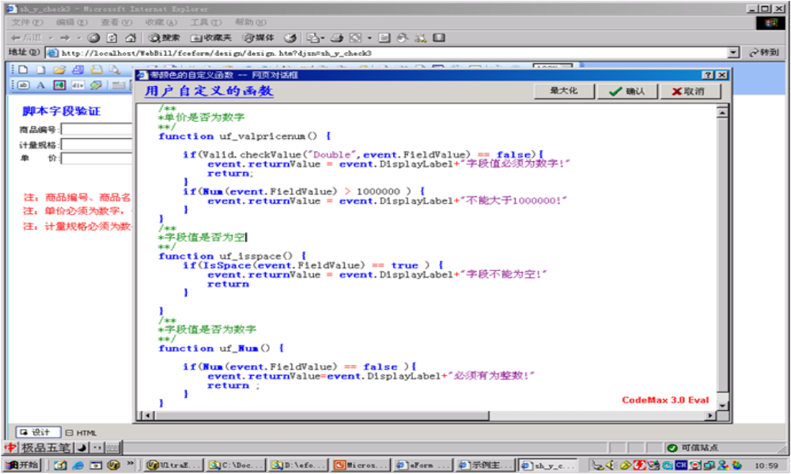Click the CH language indicator in tray
The width and height of the screenshot is (791, 474).
click(x=681, y=465)
